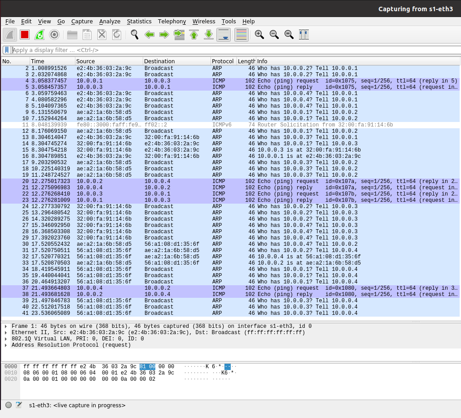This screenshot has height=418, width=461.
Task: Open the Edit menu
Action: pos(26,22)
